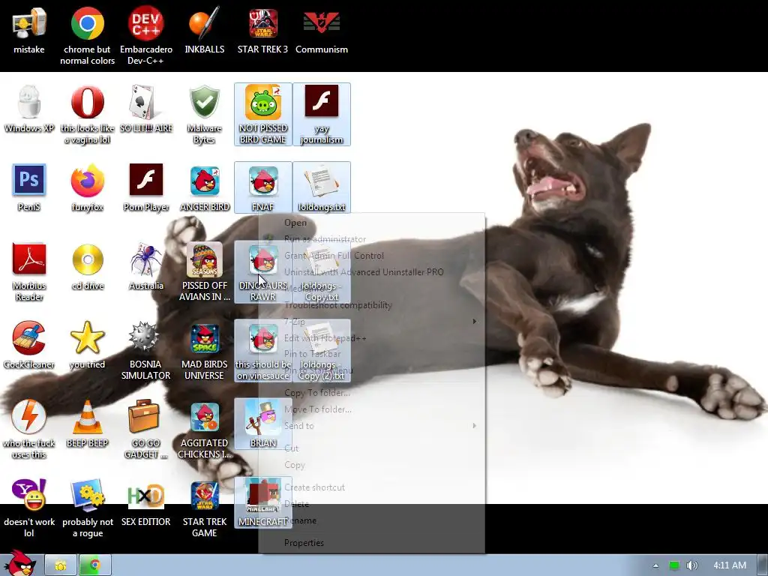Select the Communism desktop icon
Image resolution: width=768 pixels, height=576 pixels.
321,31
